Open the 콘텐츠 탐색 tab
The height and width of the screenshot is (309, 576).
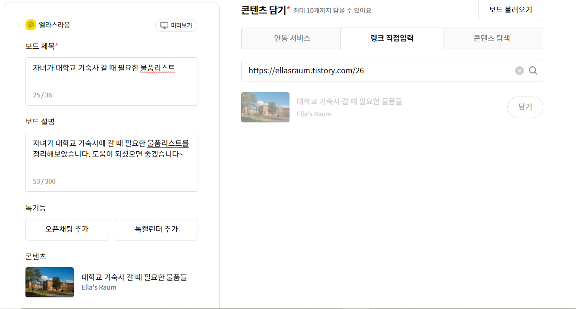(493, 38)
